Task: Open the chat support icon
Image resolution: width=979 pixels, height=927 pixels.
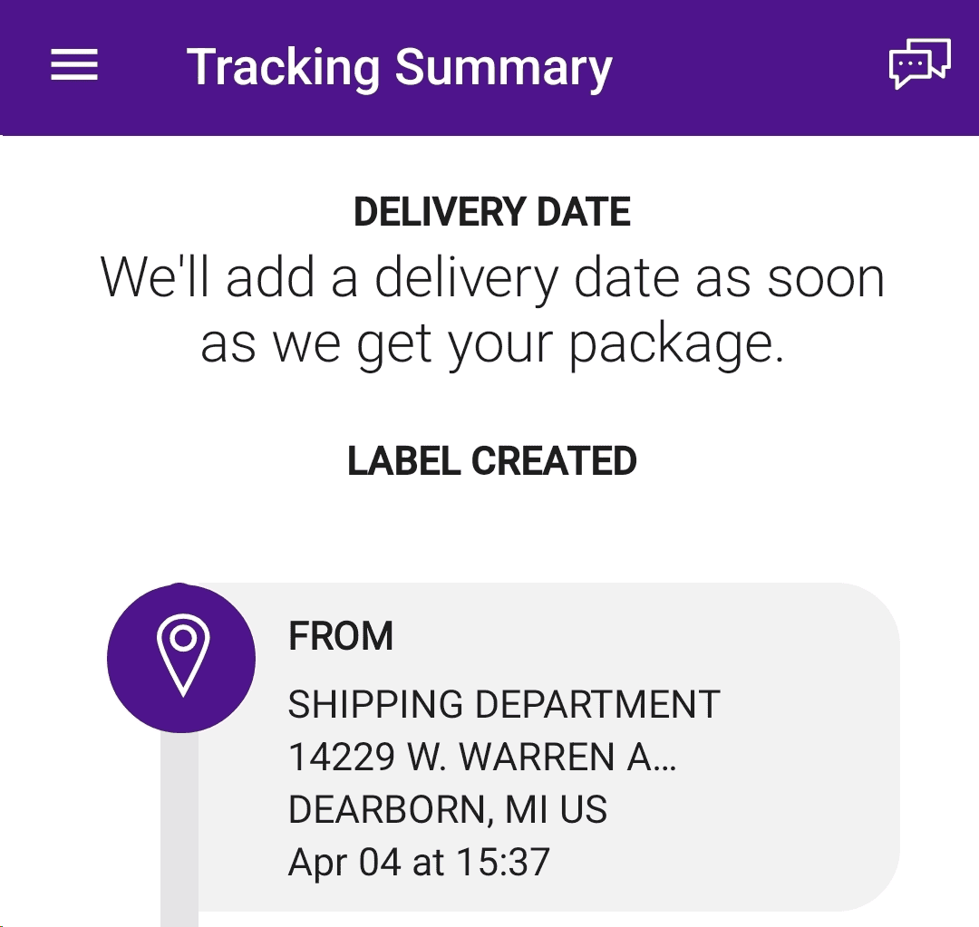Action: pos(919,64)
